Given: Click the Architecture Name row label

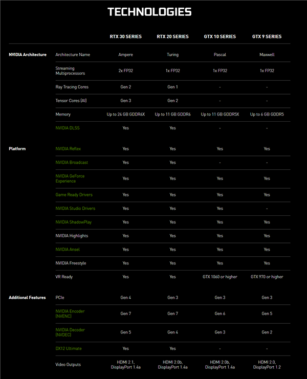Looking at the screenshot, I should coord(73,55).
